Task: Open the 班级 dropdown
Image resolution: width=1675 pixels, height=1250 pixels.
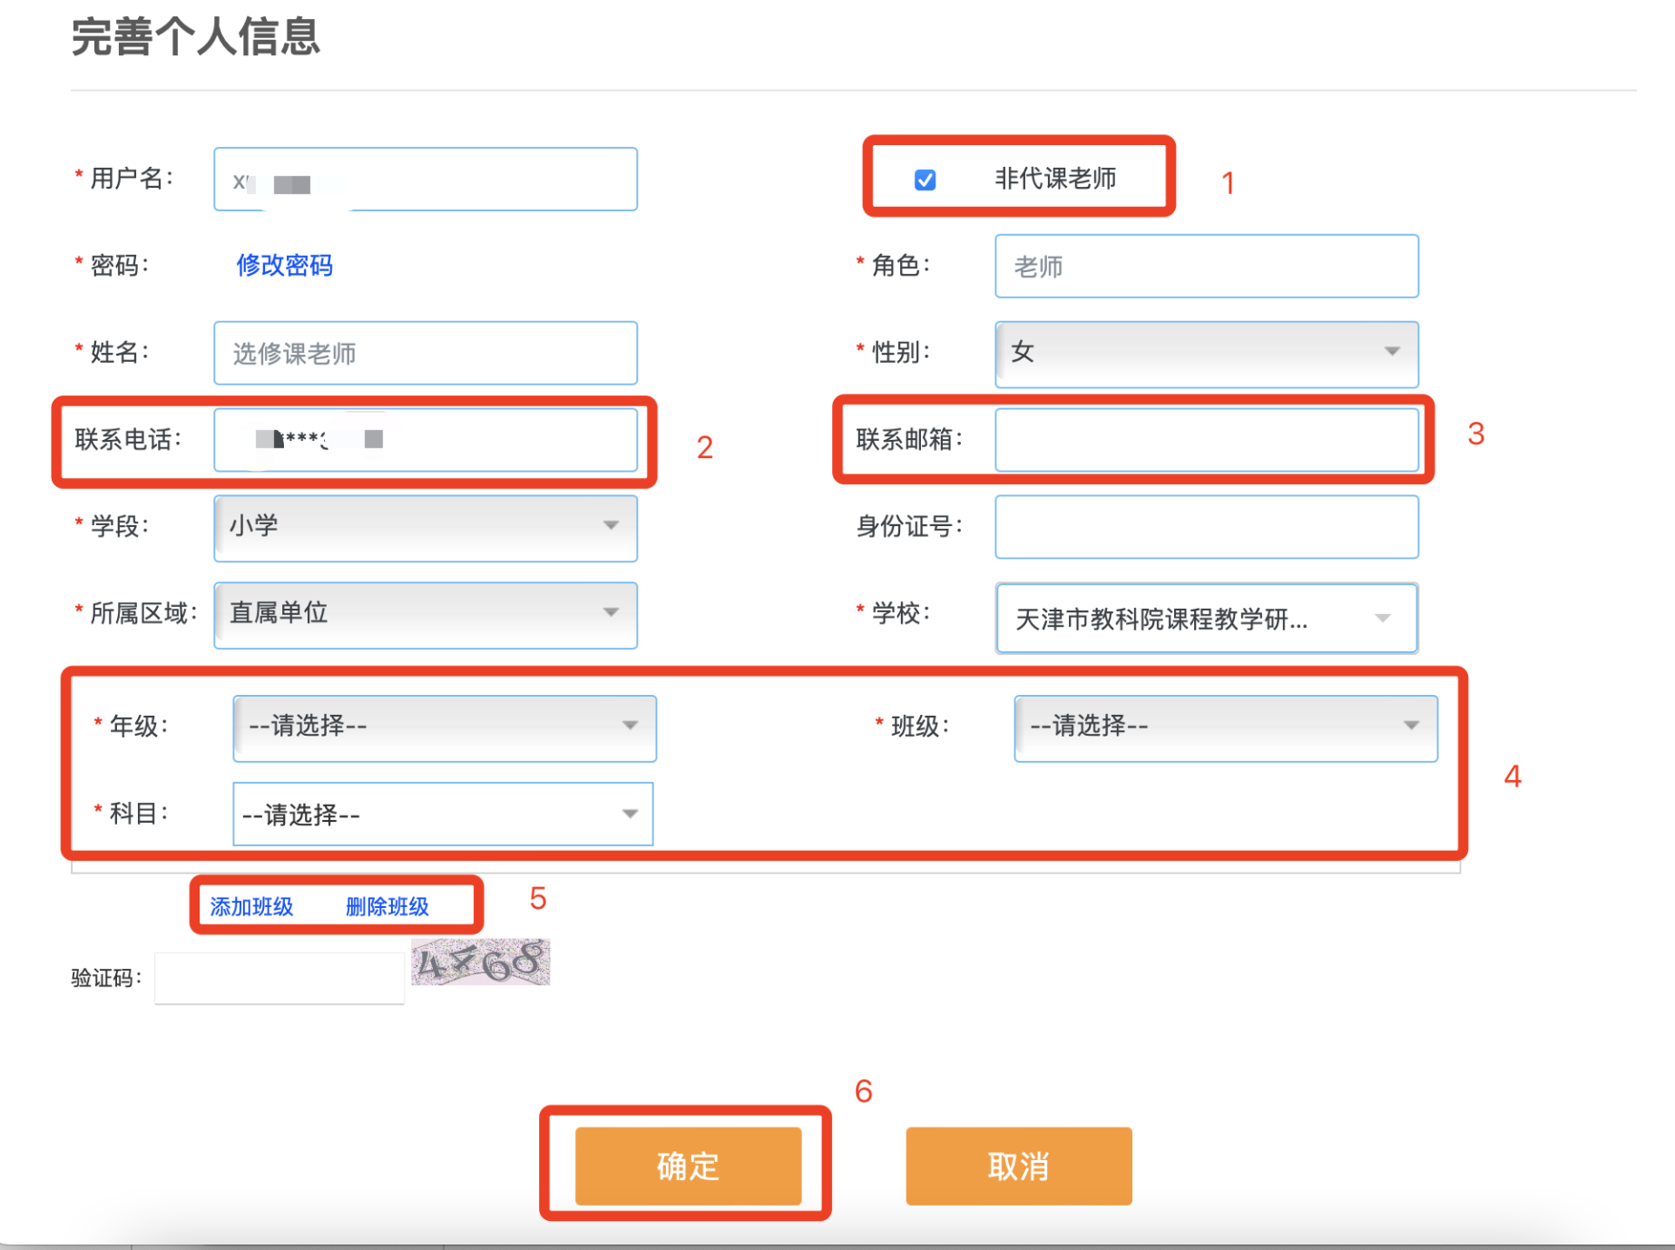Action: [1226, 728]
